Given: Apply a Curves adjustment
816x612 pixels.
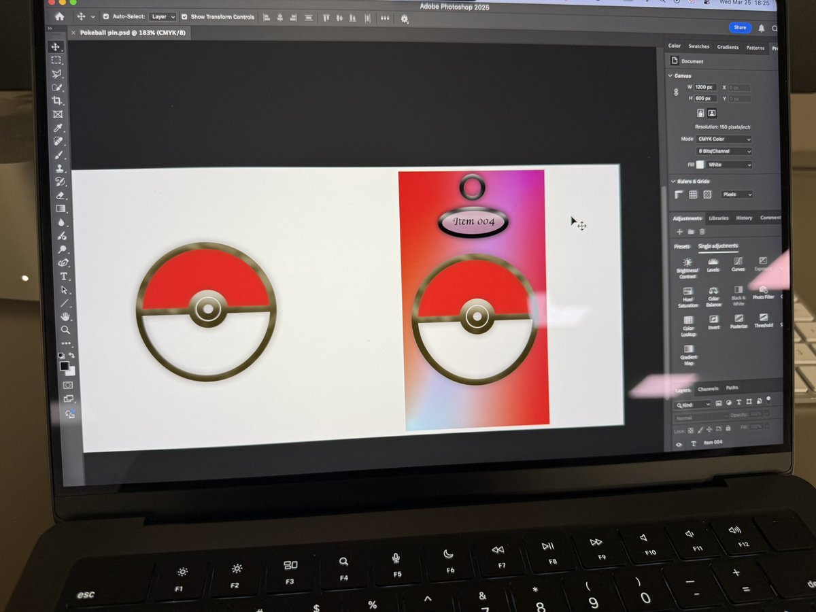Looking at the screenshot, I should (x=738, y=264).
